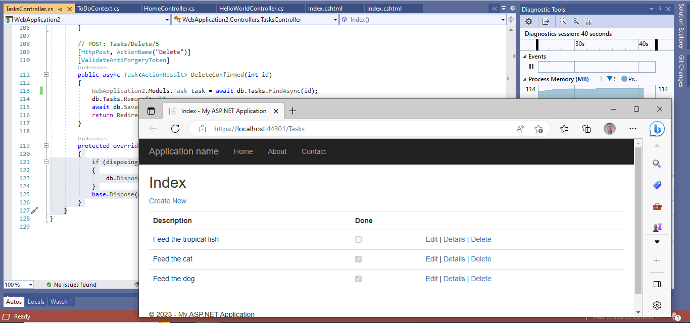Select the Locals debug tab
The height and width of the screenshot is (323, 690).
[36, 302]
